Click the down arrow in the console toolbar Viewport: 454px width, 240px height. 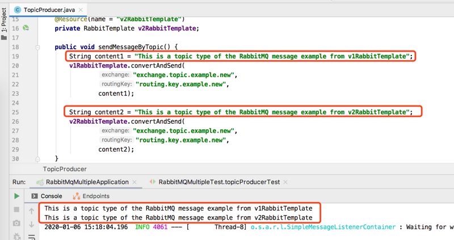[32, 224]
